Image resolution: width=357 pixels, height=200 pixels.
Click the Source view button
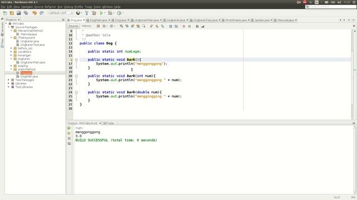pyautogui.click(x=73, y=26)
